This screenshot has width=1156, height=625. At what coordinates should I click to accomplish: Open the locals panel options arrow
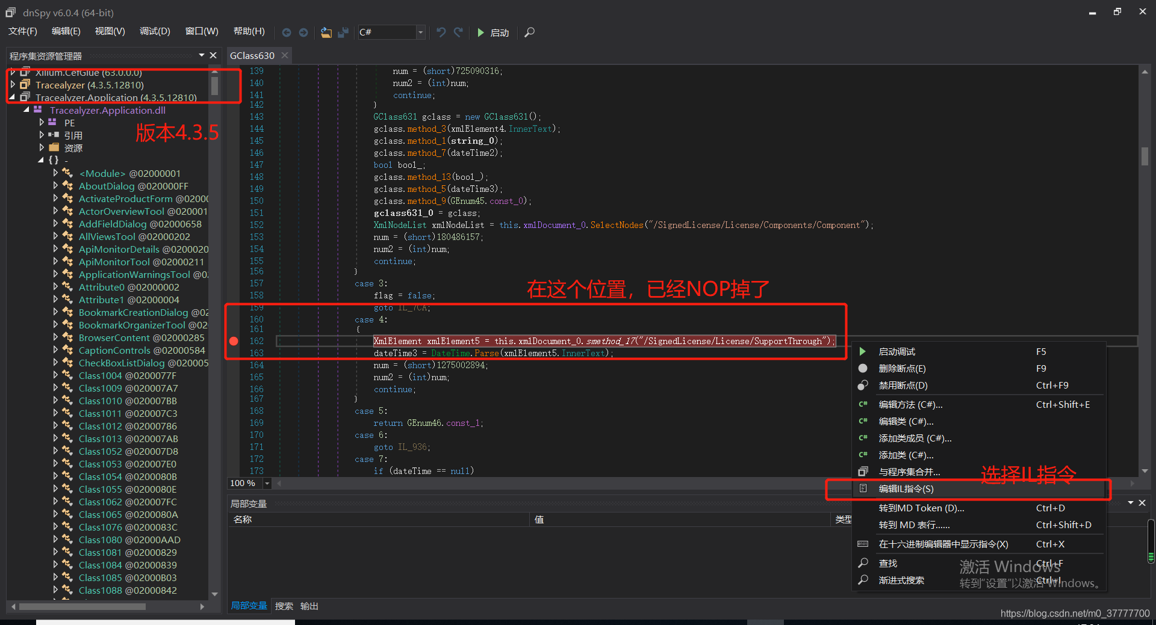coord(1131,503)
